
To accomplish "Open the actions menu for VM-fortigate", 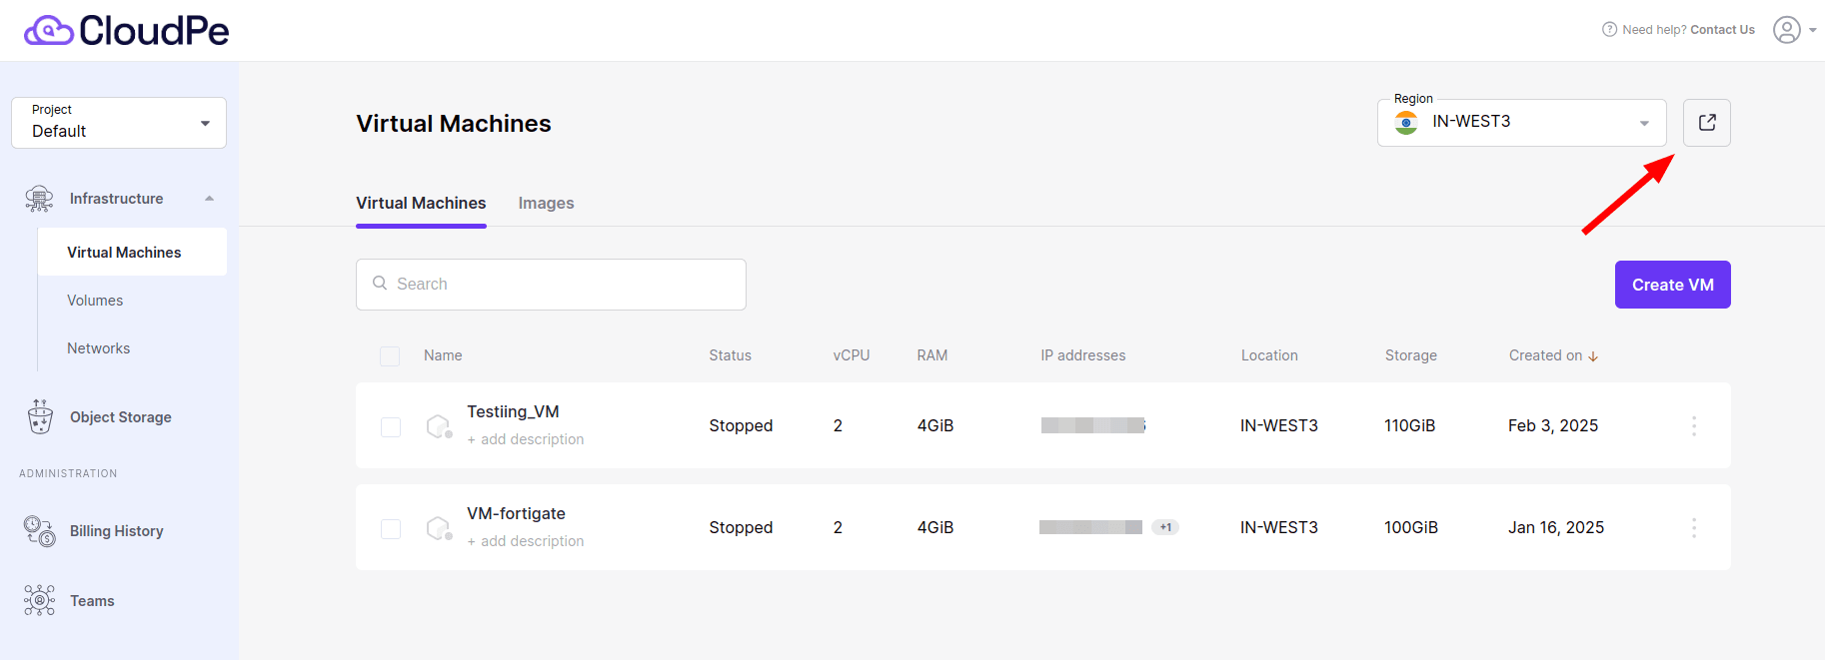I will (x=1694, y=527).
